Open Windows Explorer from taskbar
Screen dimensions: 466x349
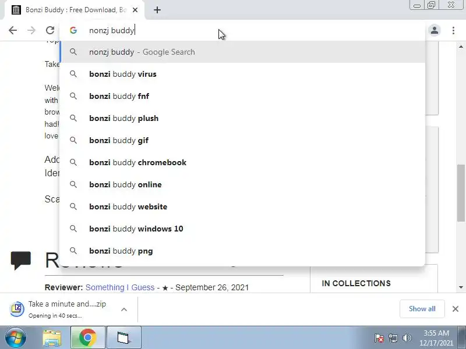pyautogui.click(x=52, y=338)
